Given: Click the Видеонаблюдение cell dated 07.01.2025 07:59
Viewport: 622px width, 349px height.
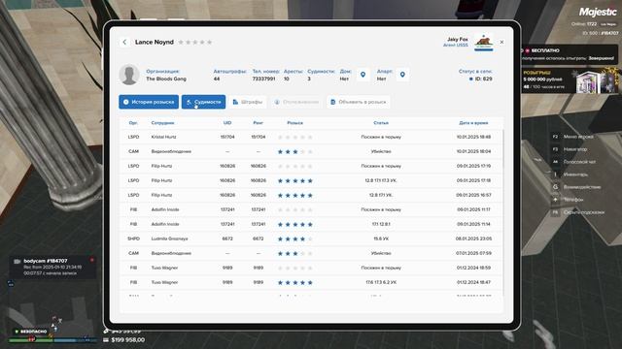Looking at the screenshot, I should click(171, 253).
